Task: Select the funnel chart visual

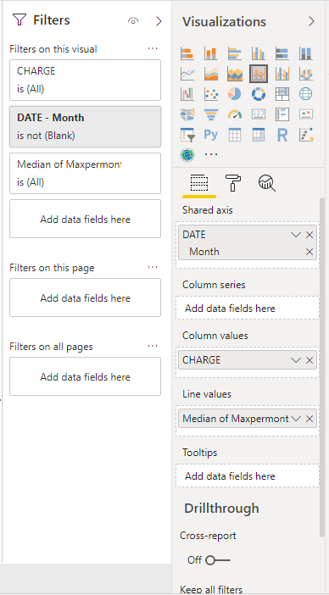Action: [210, 114]
